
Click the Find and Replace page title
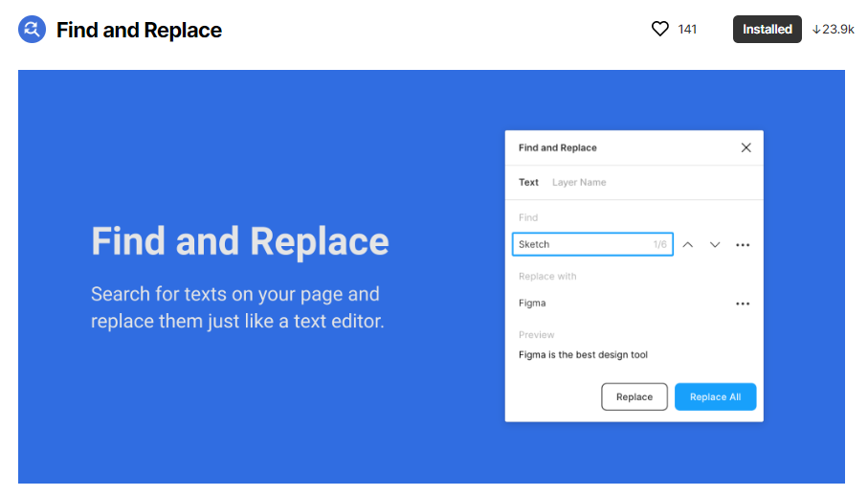tap(139, 30)
